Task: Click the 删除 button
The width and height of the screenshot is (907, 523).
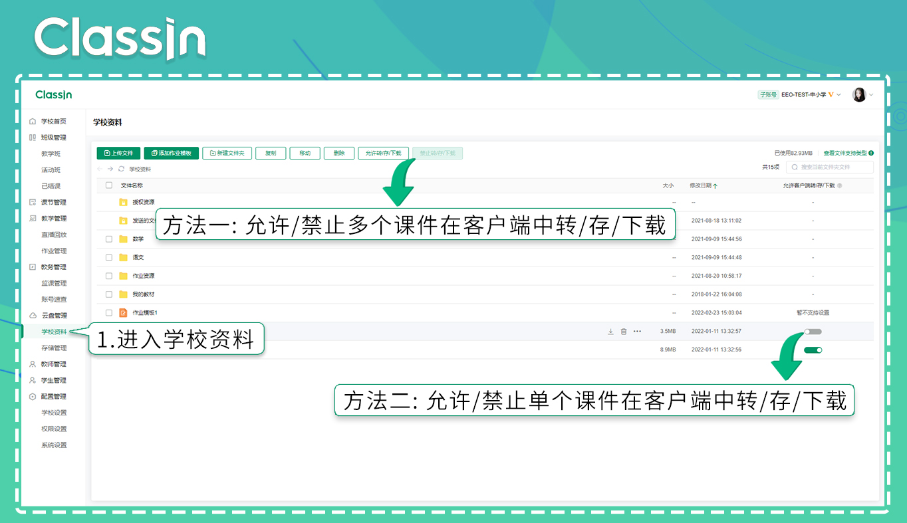Action: coord(339,153)
